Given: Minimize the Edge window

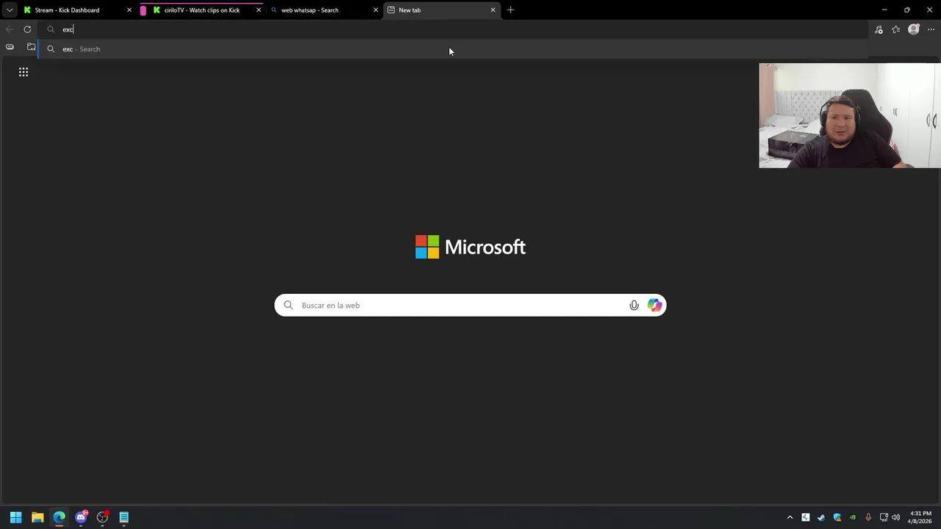Looking at the screenshot, I should pyautogui.click(x=884, y=10).
